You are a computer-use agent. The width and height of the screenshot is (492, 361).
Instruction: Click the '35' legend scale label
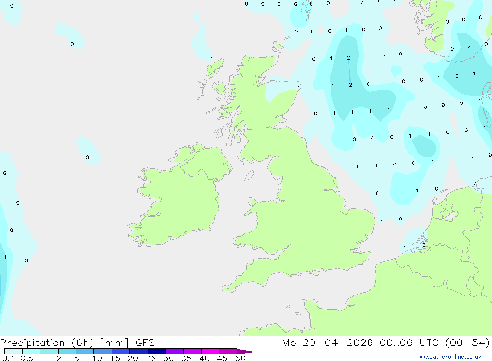(186, 358)
